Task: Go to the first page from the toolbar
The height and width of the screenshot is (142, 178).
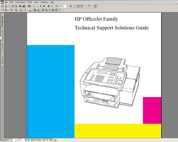Action: coord(34,6)
